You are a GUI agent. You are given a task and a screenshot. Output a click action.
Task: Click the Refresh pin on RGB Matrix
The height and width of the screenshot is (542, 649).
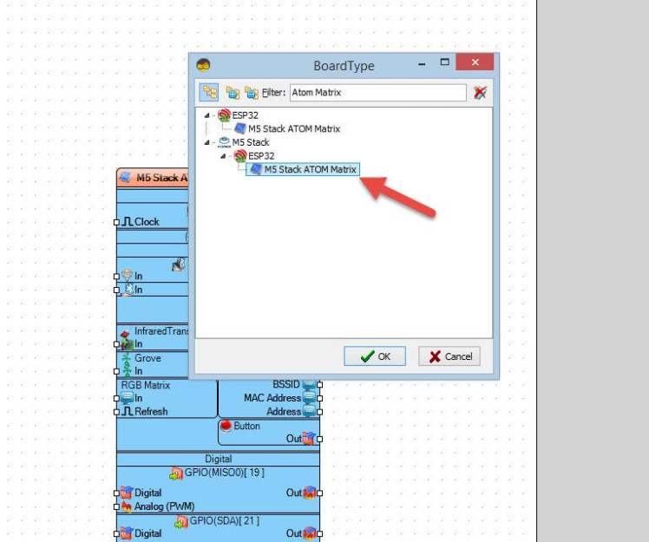click(x=116, y=412)
